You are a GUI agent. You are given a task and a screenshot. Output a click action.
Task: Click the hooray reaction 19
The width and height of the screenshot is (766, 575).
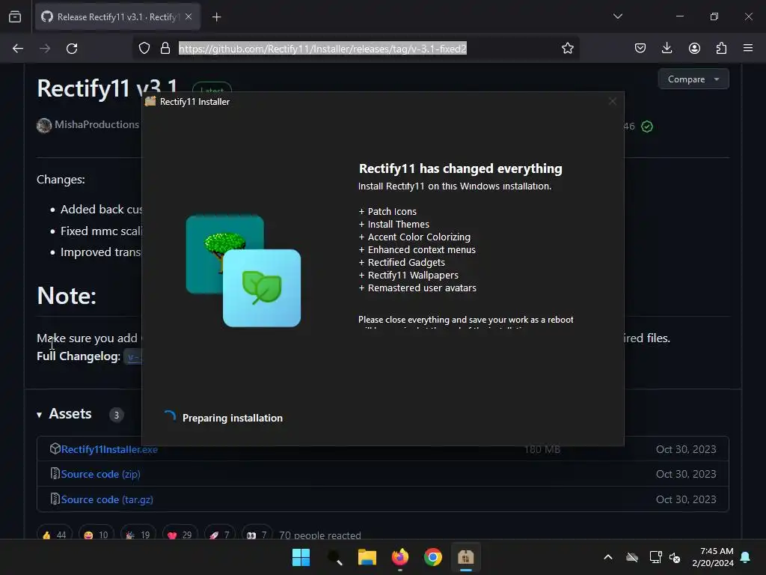coord(138,535)
